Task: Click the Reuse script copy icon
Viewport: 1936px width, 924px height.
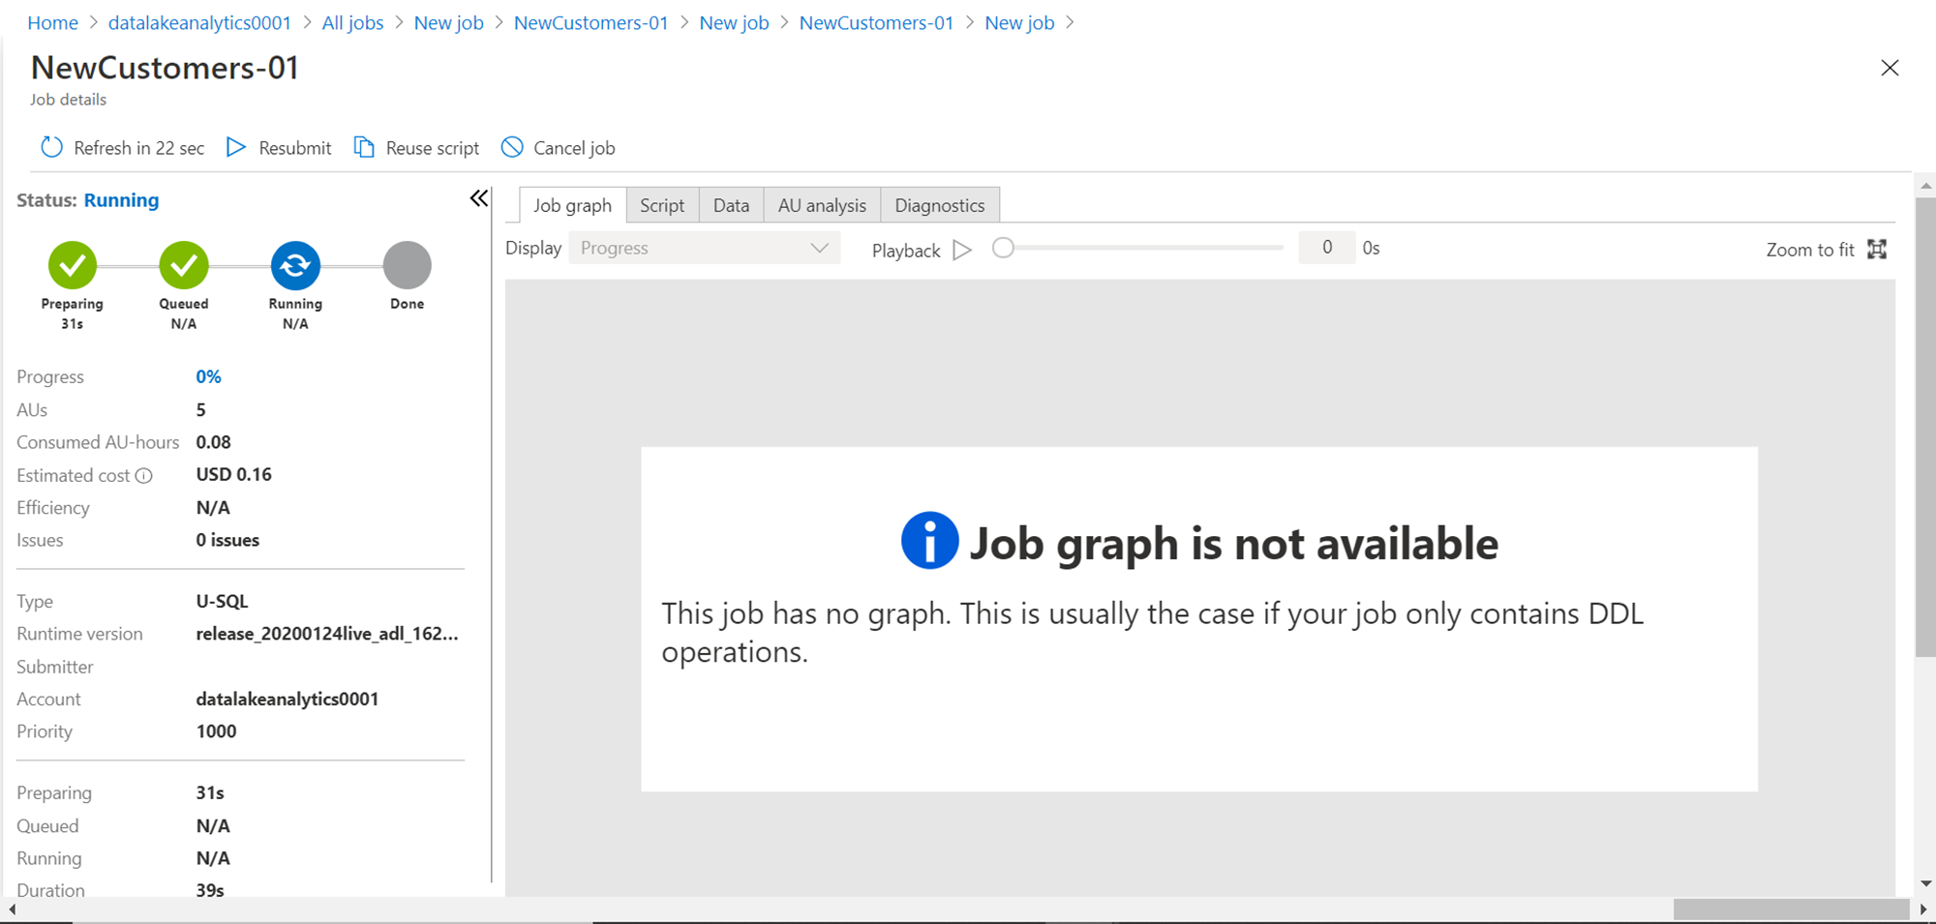Action: click(x=364, y=147)
